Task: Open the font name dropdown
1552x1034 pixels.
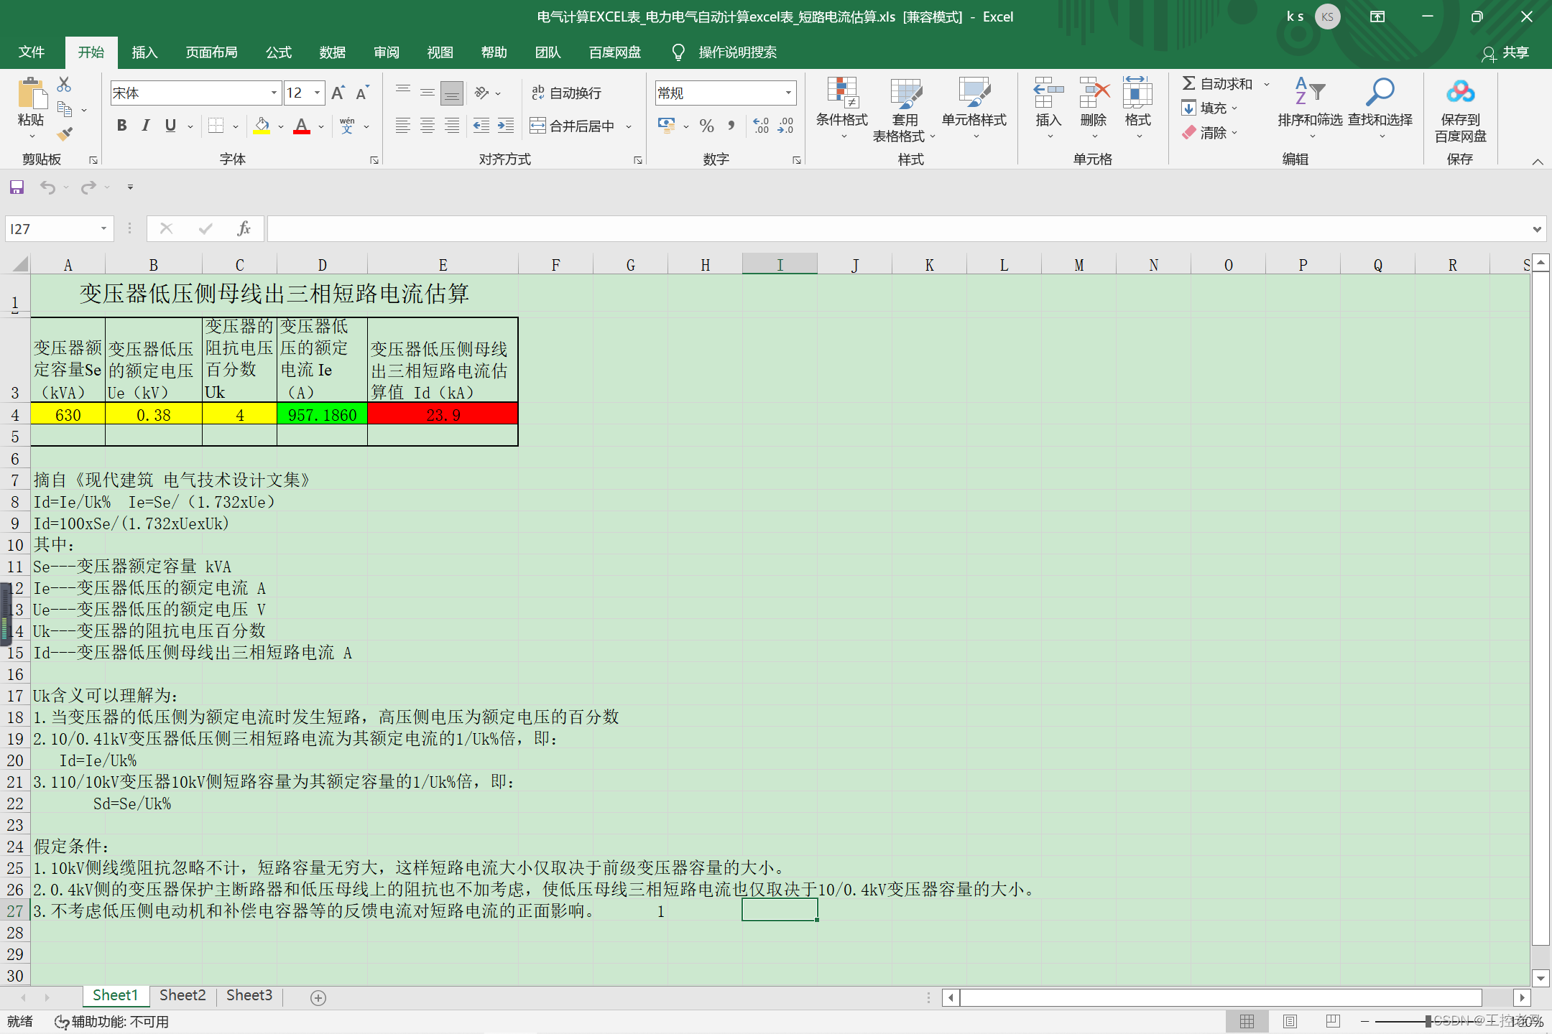Action: (274, 93)
